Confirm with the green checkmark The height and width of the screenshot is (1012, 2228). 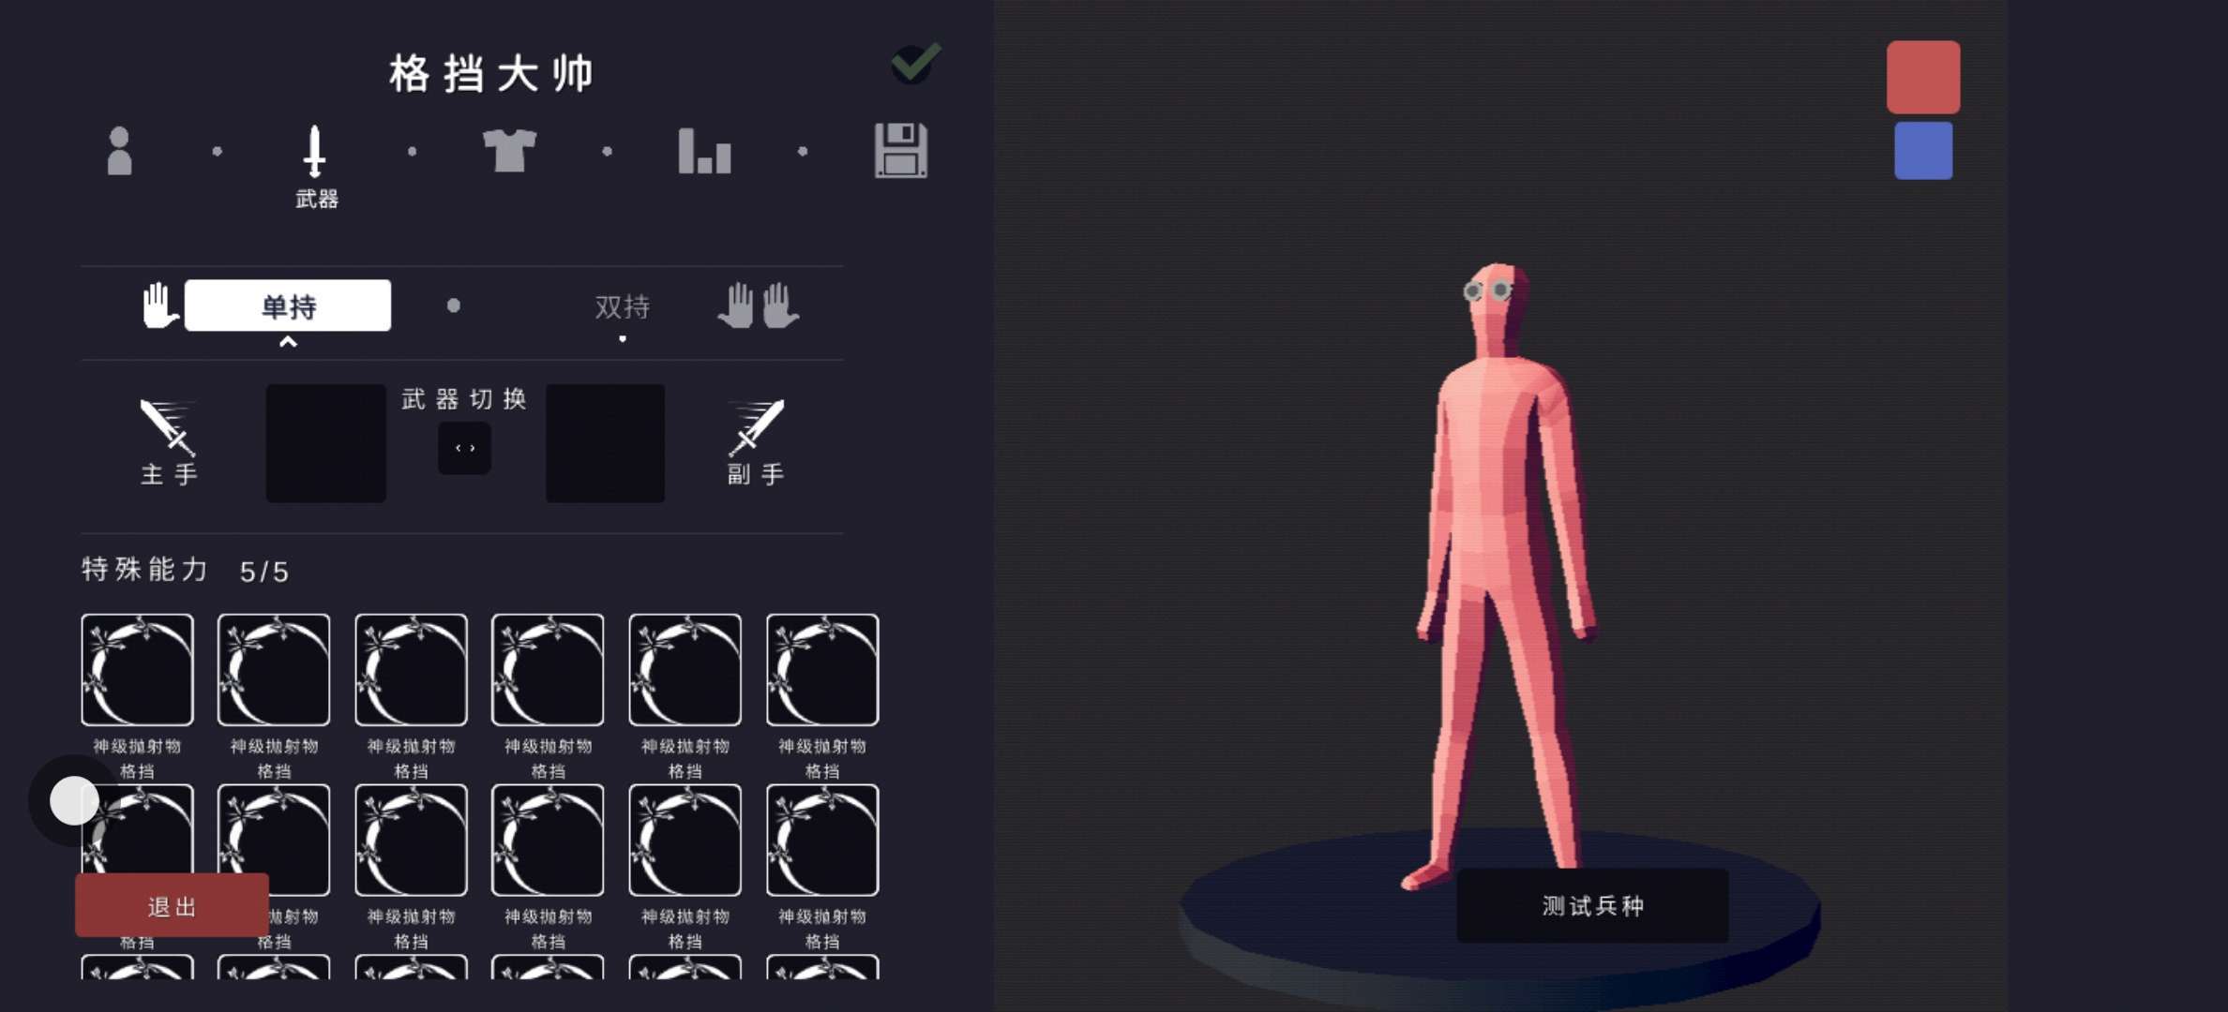(915, 63)
